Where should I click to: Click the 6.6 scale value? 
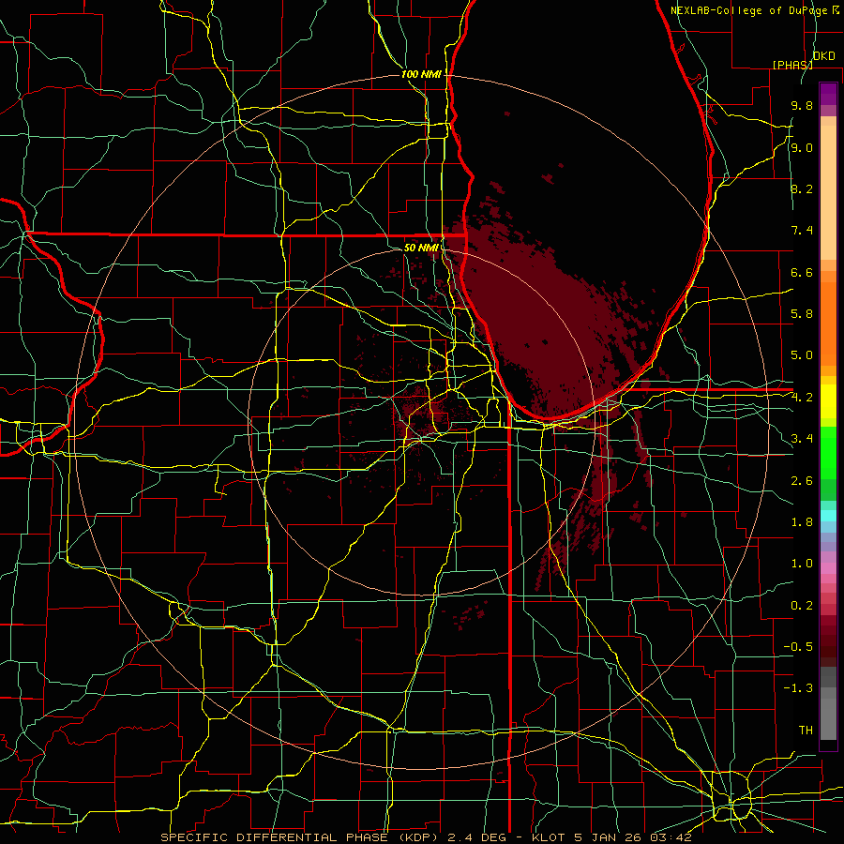pos(802,272)
